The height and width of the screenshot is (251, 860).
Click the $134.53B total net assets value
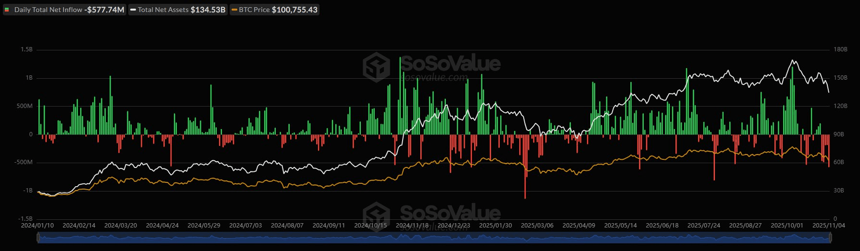coord(208,10)
